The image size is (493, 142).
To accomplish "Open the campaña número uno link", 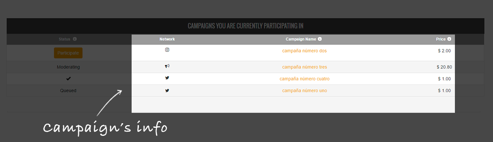I will coord(304,91).
